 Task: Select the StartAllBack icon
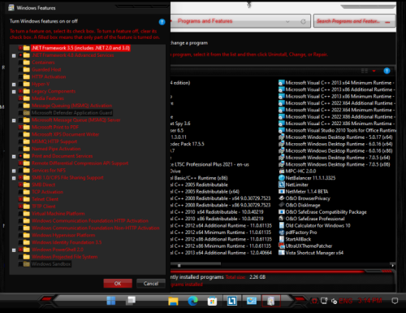[x=282, y=239]
